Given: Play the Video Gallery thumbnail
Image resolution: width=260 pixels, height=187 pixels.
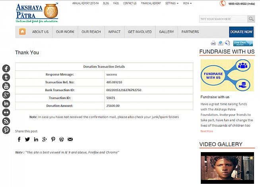Looking at the screenshot, I should 227,168.
